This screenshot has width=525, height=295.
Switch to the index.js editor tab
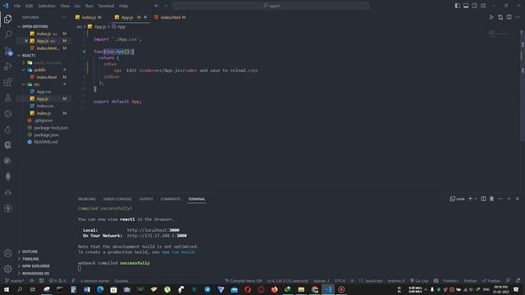(89, 17)
